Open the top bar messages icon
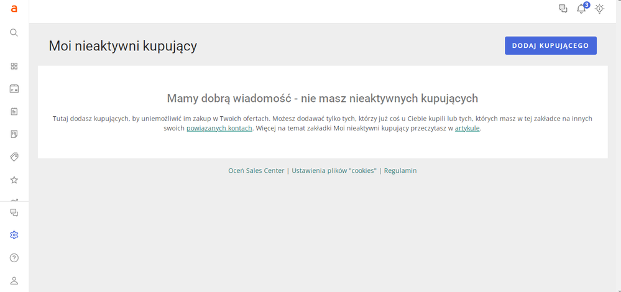The height and width of the screenshot is (292, 621). point(563,9)
